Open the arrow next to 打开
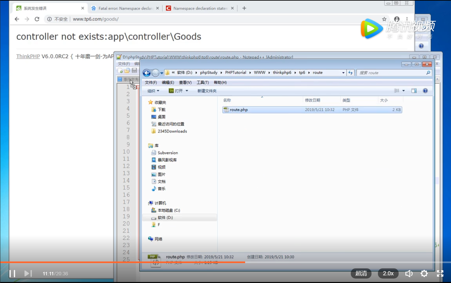The width and height of the screenshot is (451, 283). (x=187, y=91)
